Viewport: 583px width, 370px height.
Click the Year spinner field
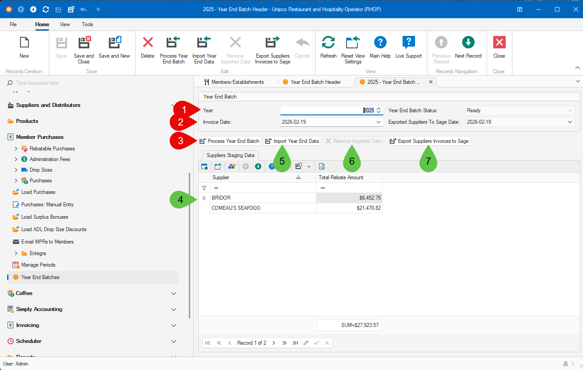[327, 110]
